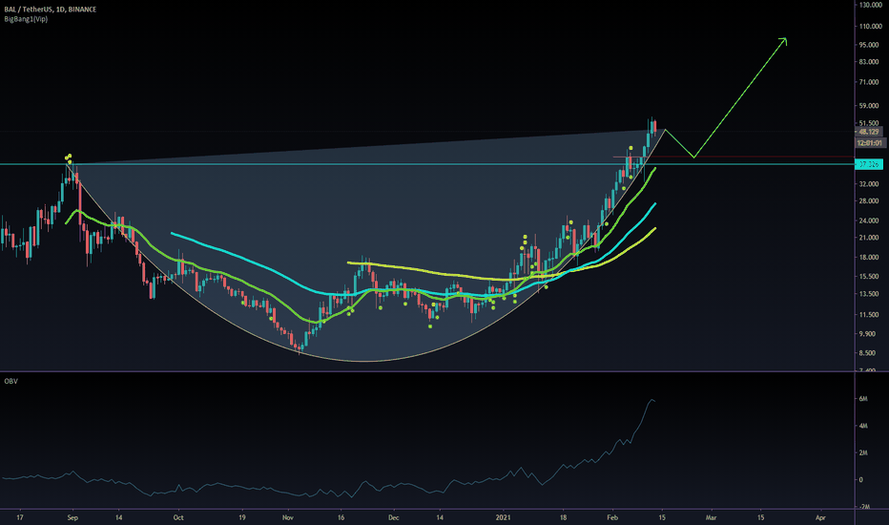Click the Apr date on time axis
Viewport: 889px width, 525px height.
819,517
